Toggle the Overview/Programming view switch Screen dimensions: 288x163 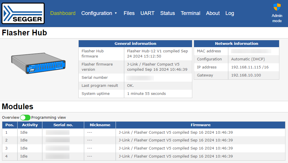tap(25, 118)
